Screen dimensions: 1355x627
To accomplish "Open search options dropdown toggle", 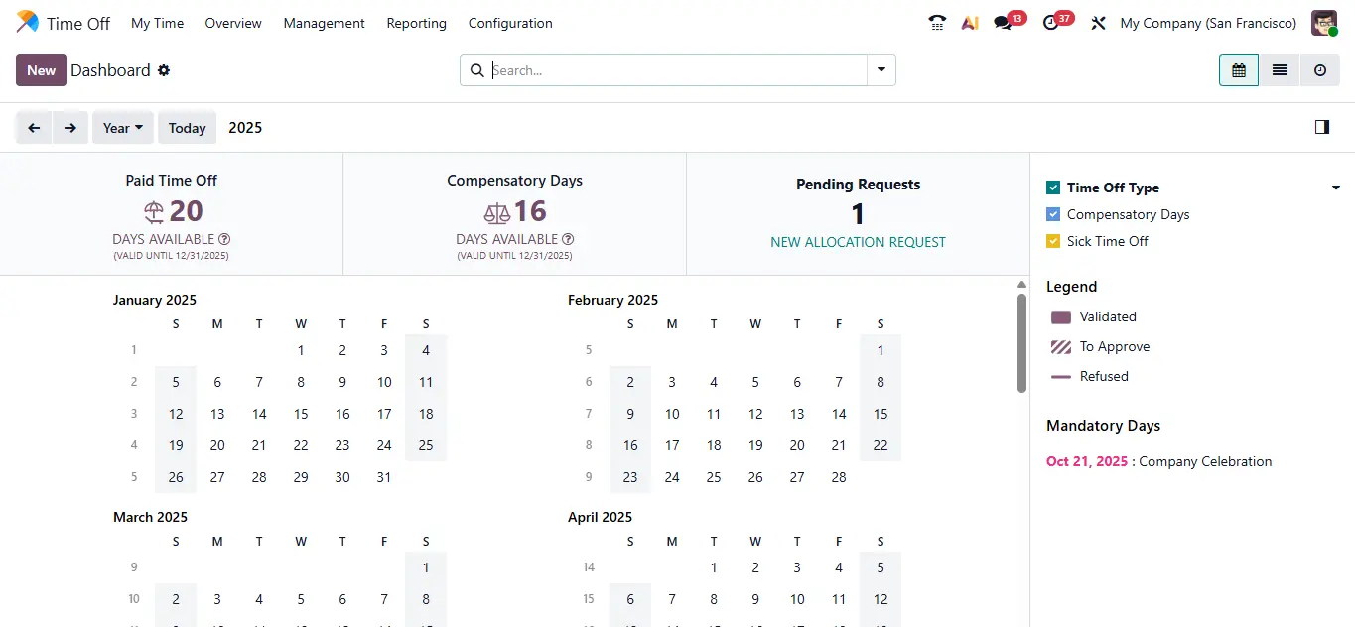I will pyautogui.click(x=881, y=70).
